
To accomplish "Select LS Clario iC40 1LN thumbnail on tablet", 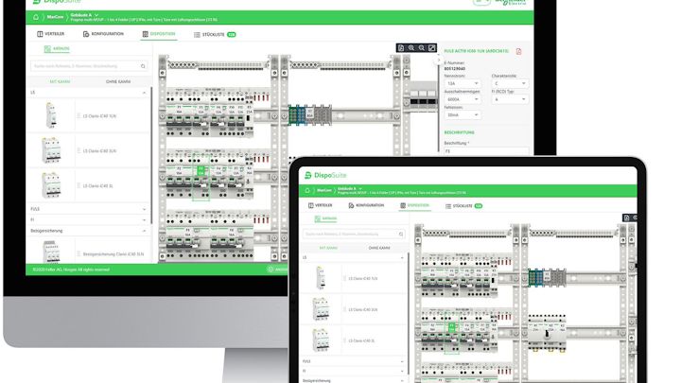I will tap(321, 277).
